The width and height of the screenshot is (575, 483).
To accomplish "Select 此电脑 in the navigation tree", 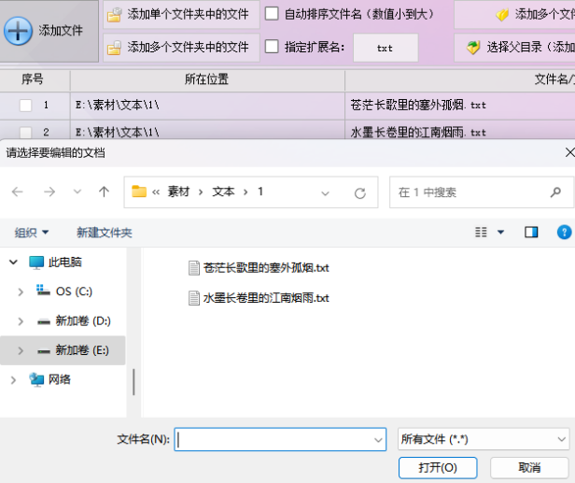I will (65, 262).
